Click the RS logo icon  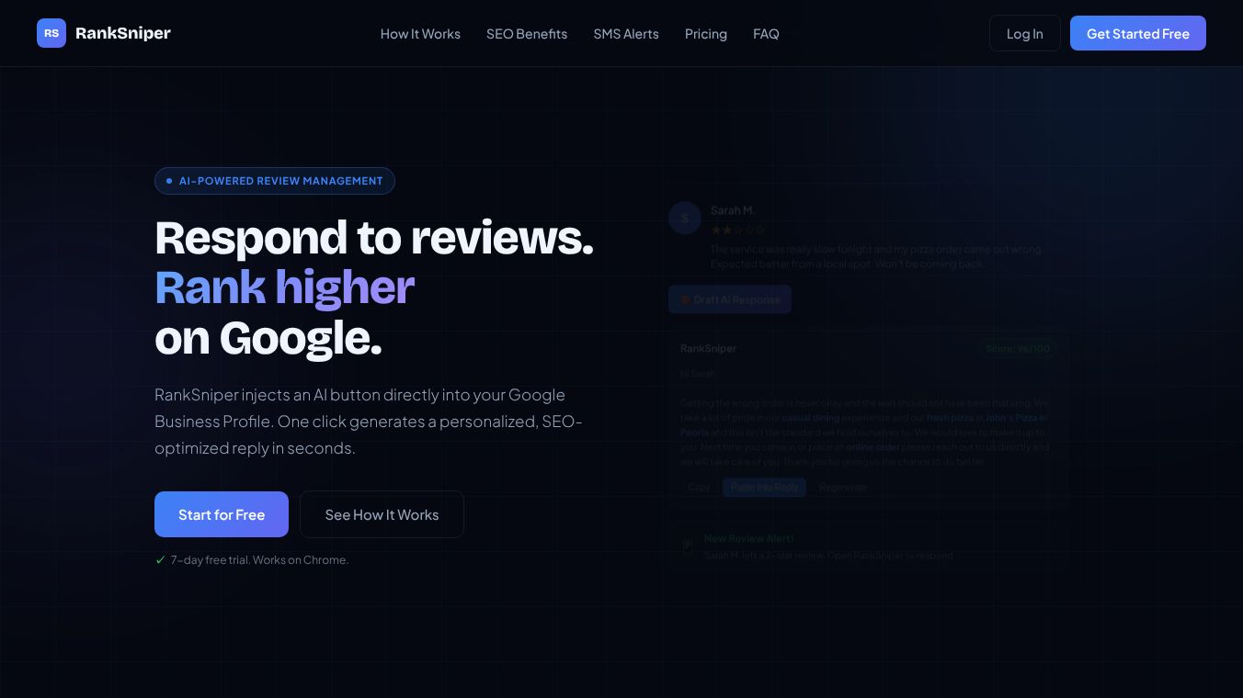point(51,33)
